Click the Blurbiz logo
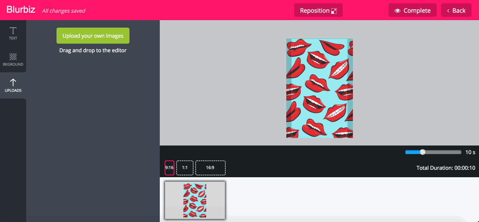The width and height of the screenshot is (479, 222). 21,10
